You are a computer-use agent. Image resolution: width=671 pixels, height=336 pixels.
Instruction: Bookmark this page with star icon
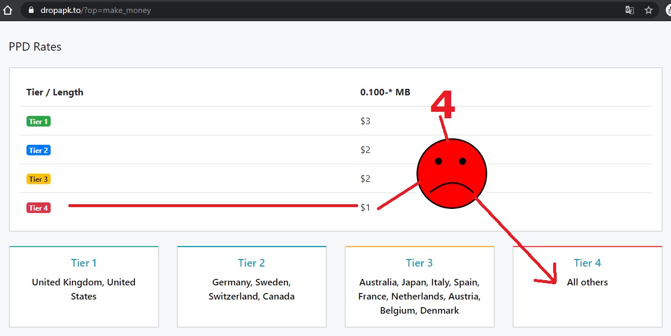tap(649, 10)
